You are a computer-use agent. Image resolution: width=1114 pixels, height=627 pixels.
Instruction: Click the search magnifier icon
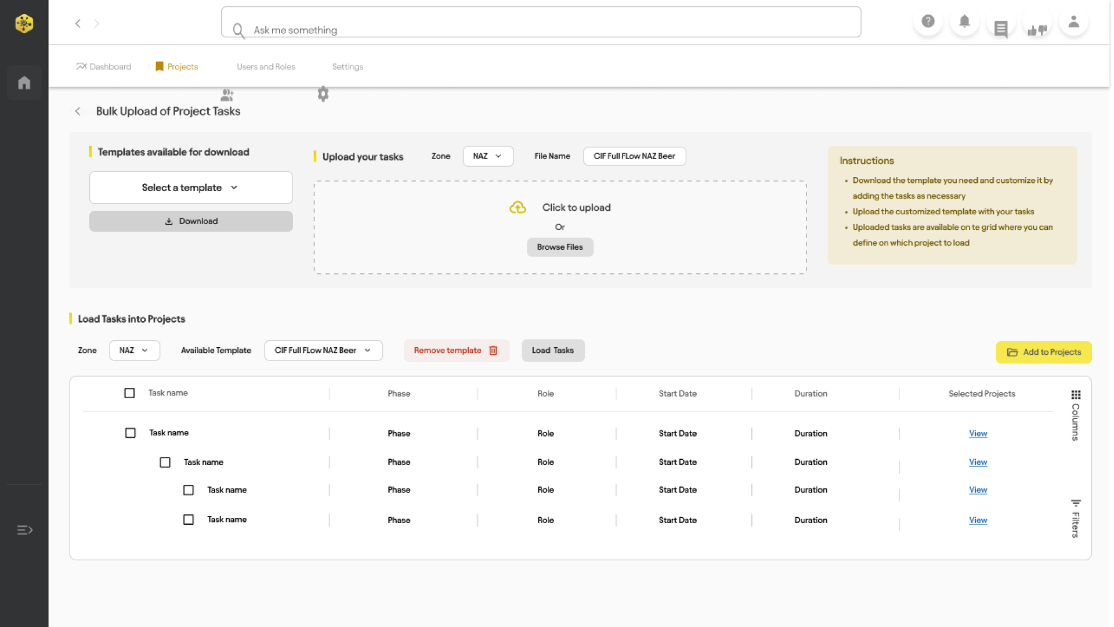click(x=238, y=30)
